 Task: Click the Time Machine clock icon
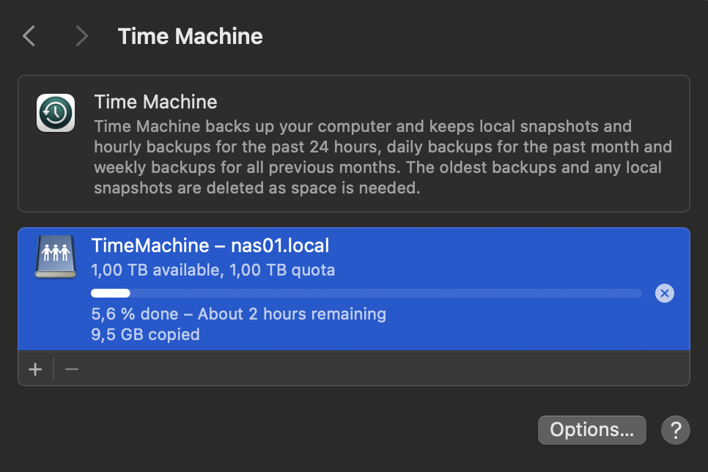pos(56,113)
